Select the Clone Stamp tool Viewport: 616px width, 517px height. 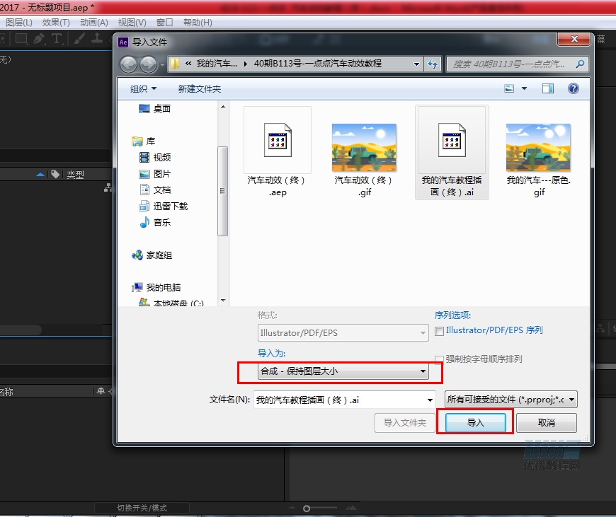coord(97,39)
